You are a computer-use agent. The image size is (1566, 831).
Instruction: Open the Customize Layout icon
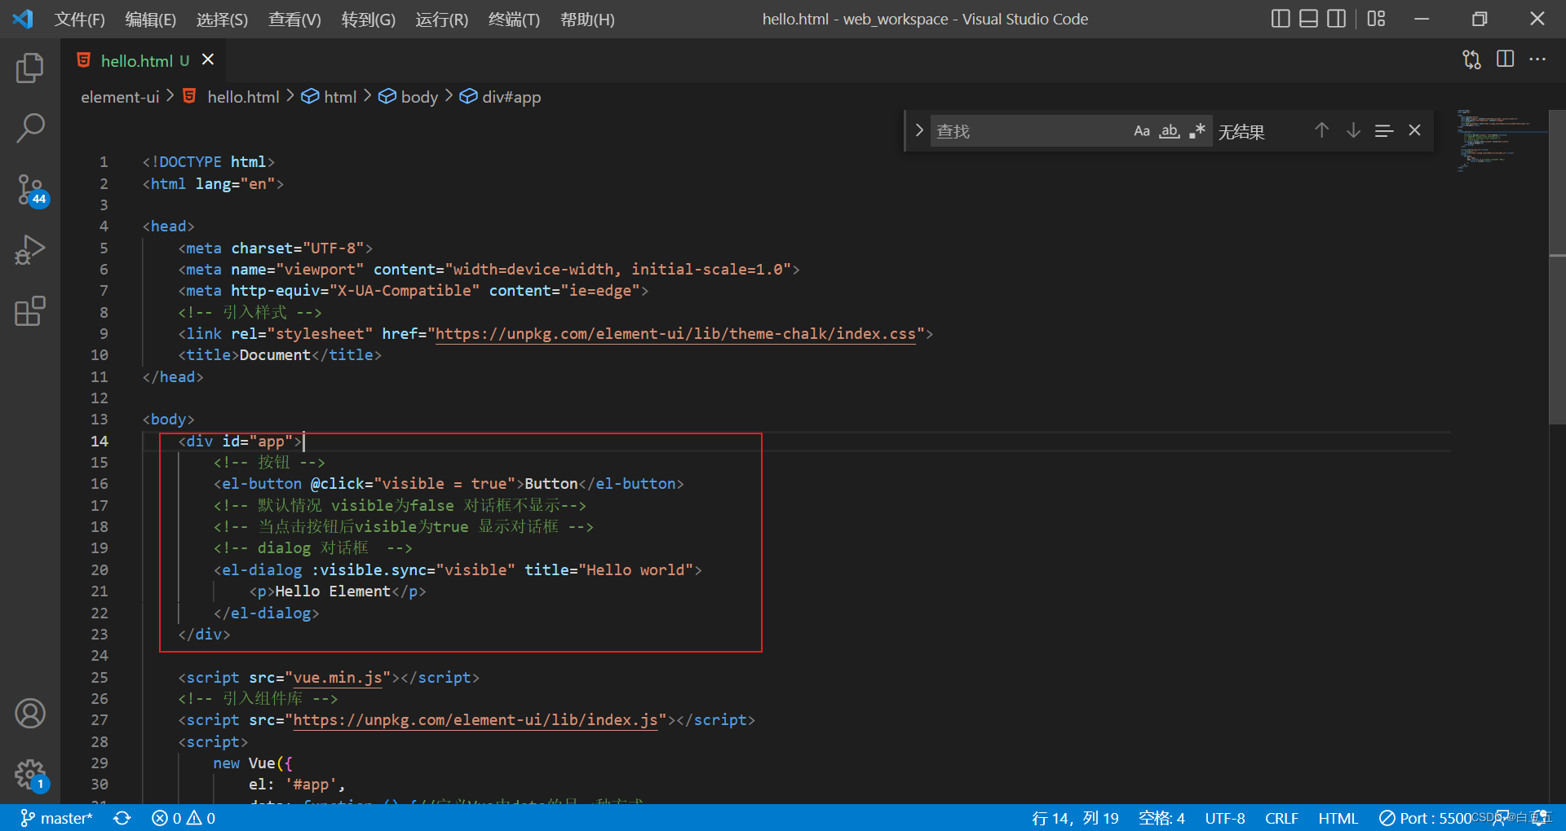[1377, 19]
